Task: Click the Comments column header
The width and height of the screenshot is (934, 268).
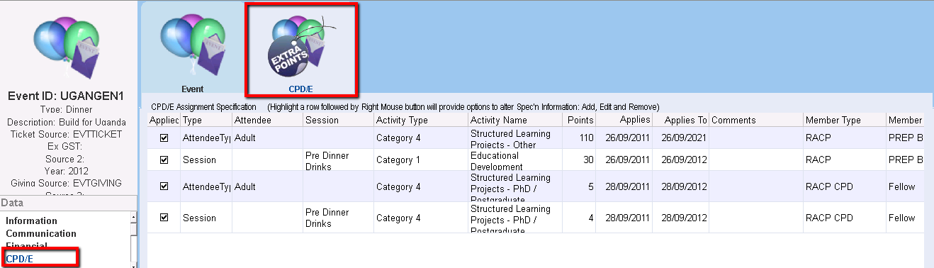Action: coord(755,121)
